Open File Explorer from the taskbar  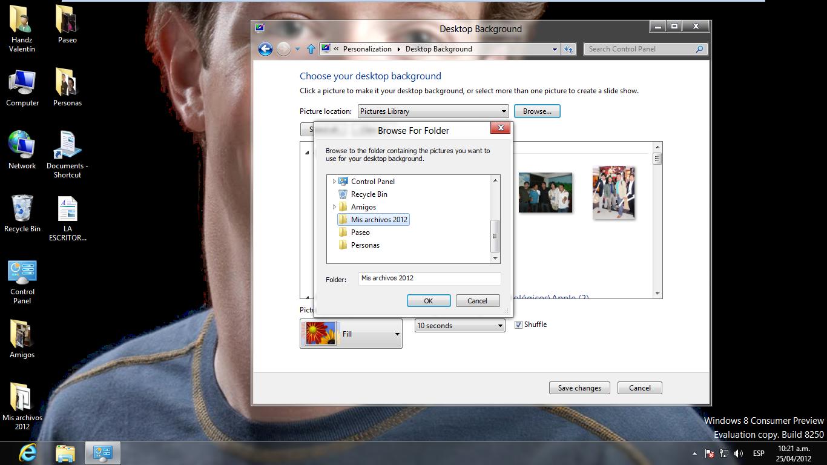[65, 452]
